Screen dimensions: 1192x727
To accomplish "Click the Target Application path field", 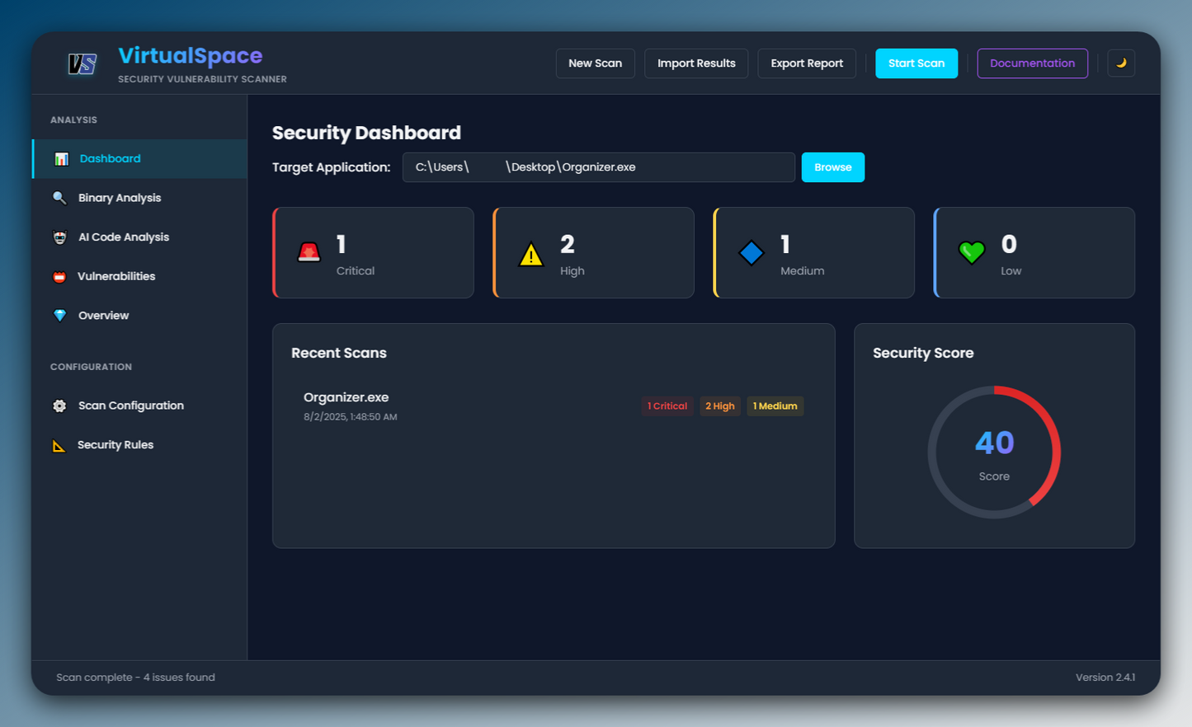I will coord(598,167).
